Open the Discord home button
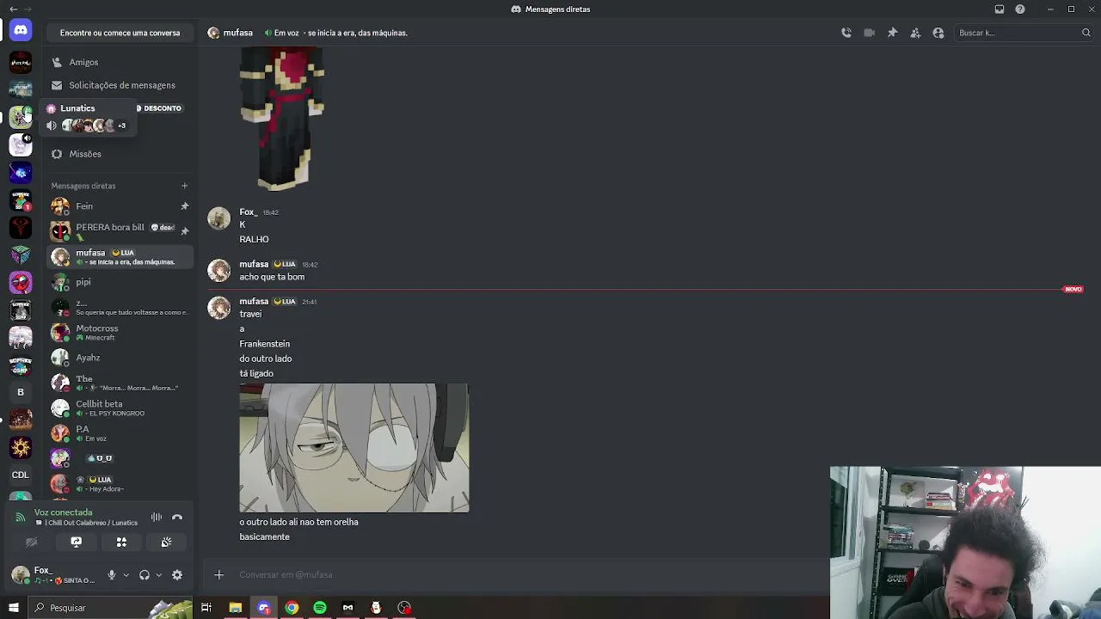The width and height of the screenshot is (1101, 619). pos(21,31)
